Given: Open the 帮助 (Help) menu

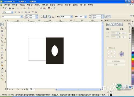Looking at the screenshot, I should [x=91, y=5].
